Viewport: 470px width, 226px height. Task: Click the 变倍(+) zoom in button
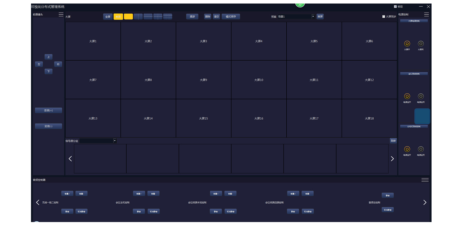pos(48,111)
